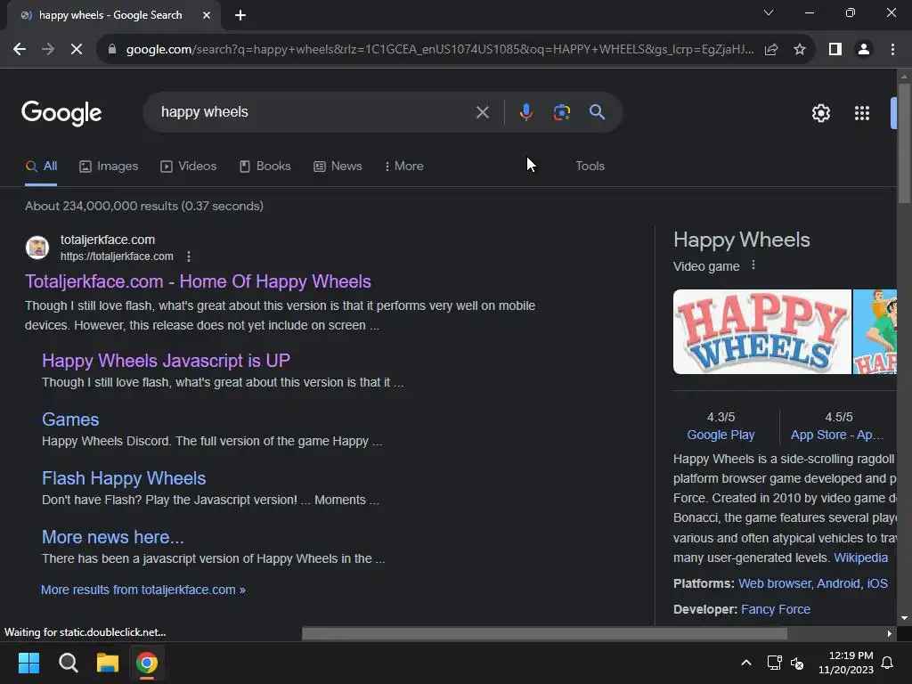Screen dimensions: 912x684
Task: Stop loading the page
Action: coord(77,50)
